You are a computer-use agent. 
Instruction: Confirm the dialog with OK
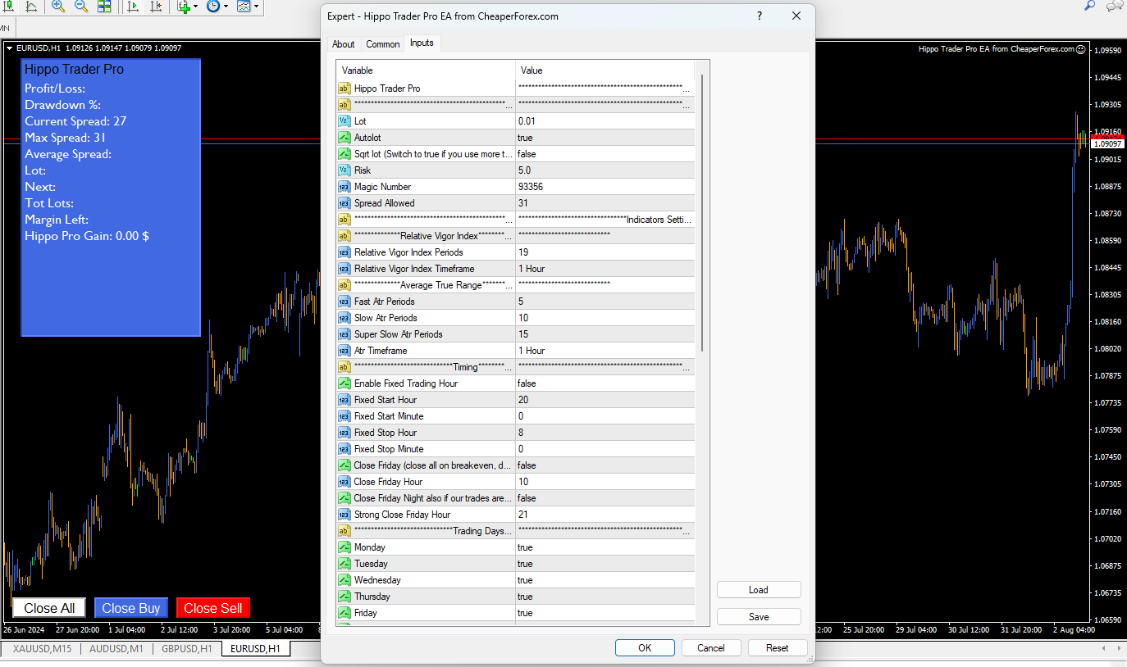[645, 648]
